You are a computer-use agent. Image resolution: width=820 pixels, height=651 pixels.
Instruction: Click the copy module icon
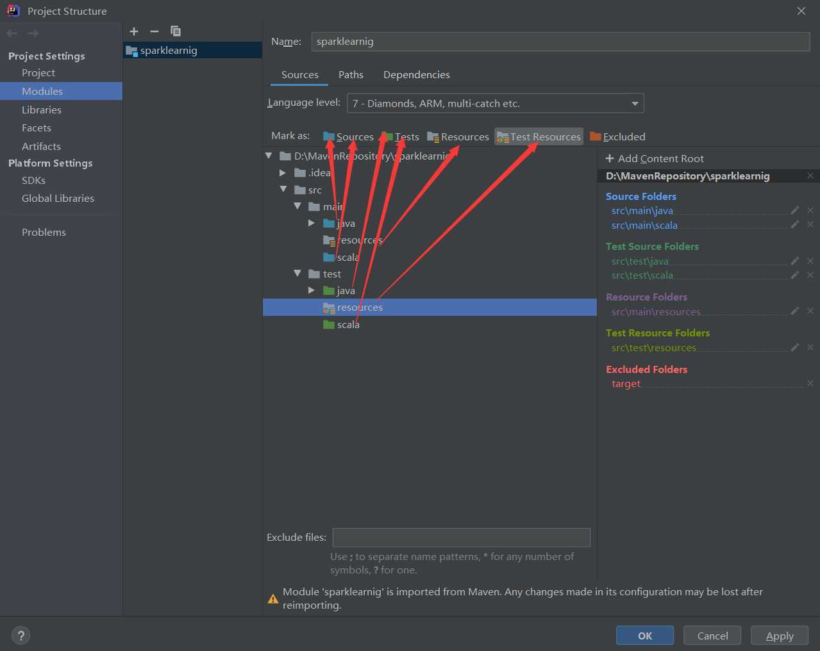point(175,31)
